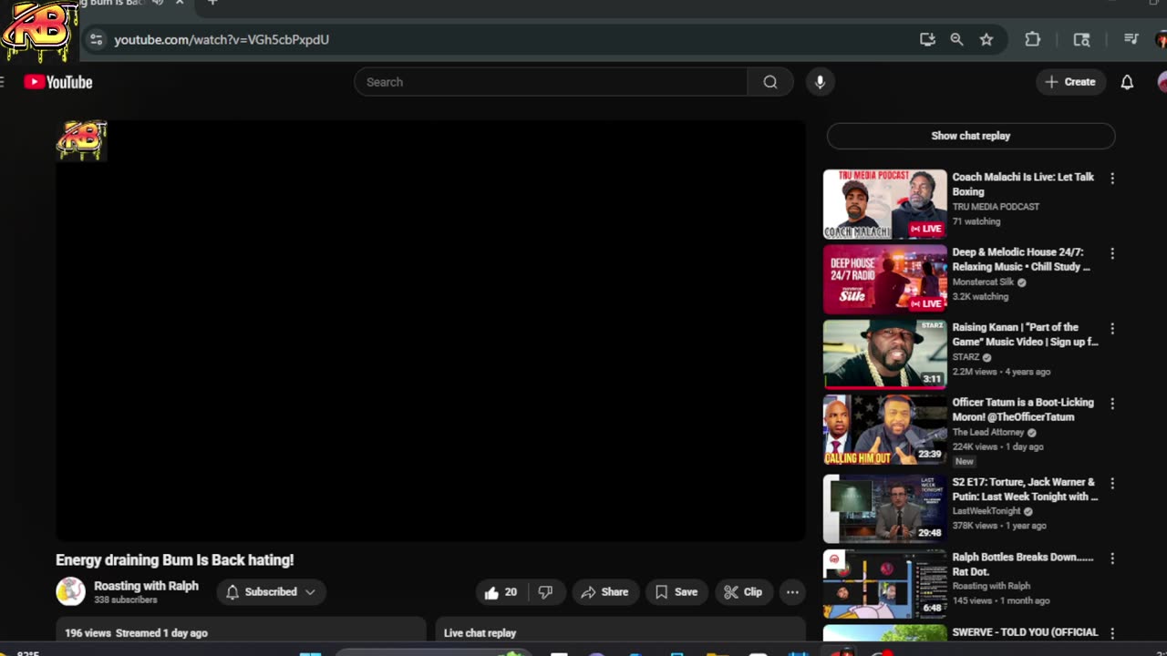Click the Coach Malachi live thumbnail
Image resolution: width=1167 pixels, height=656 pixels.
[x=885, y=204]
